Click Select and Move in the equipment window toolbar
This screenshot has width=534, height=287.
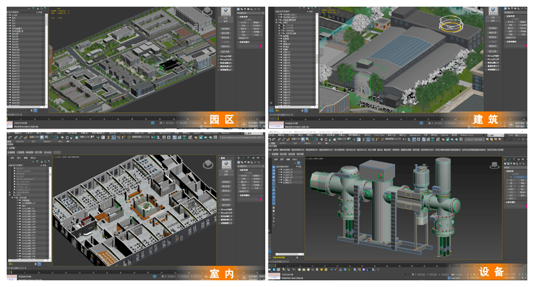[322, 139]
